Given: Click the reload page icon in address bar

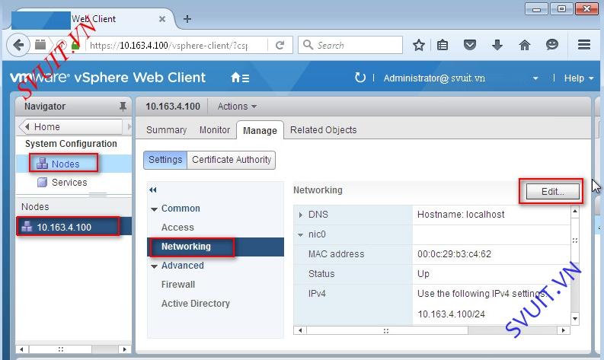Looking at the screenshot, I should tap(280, 46).
